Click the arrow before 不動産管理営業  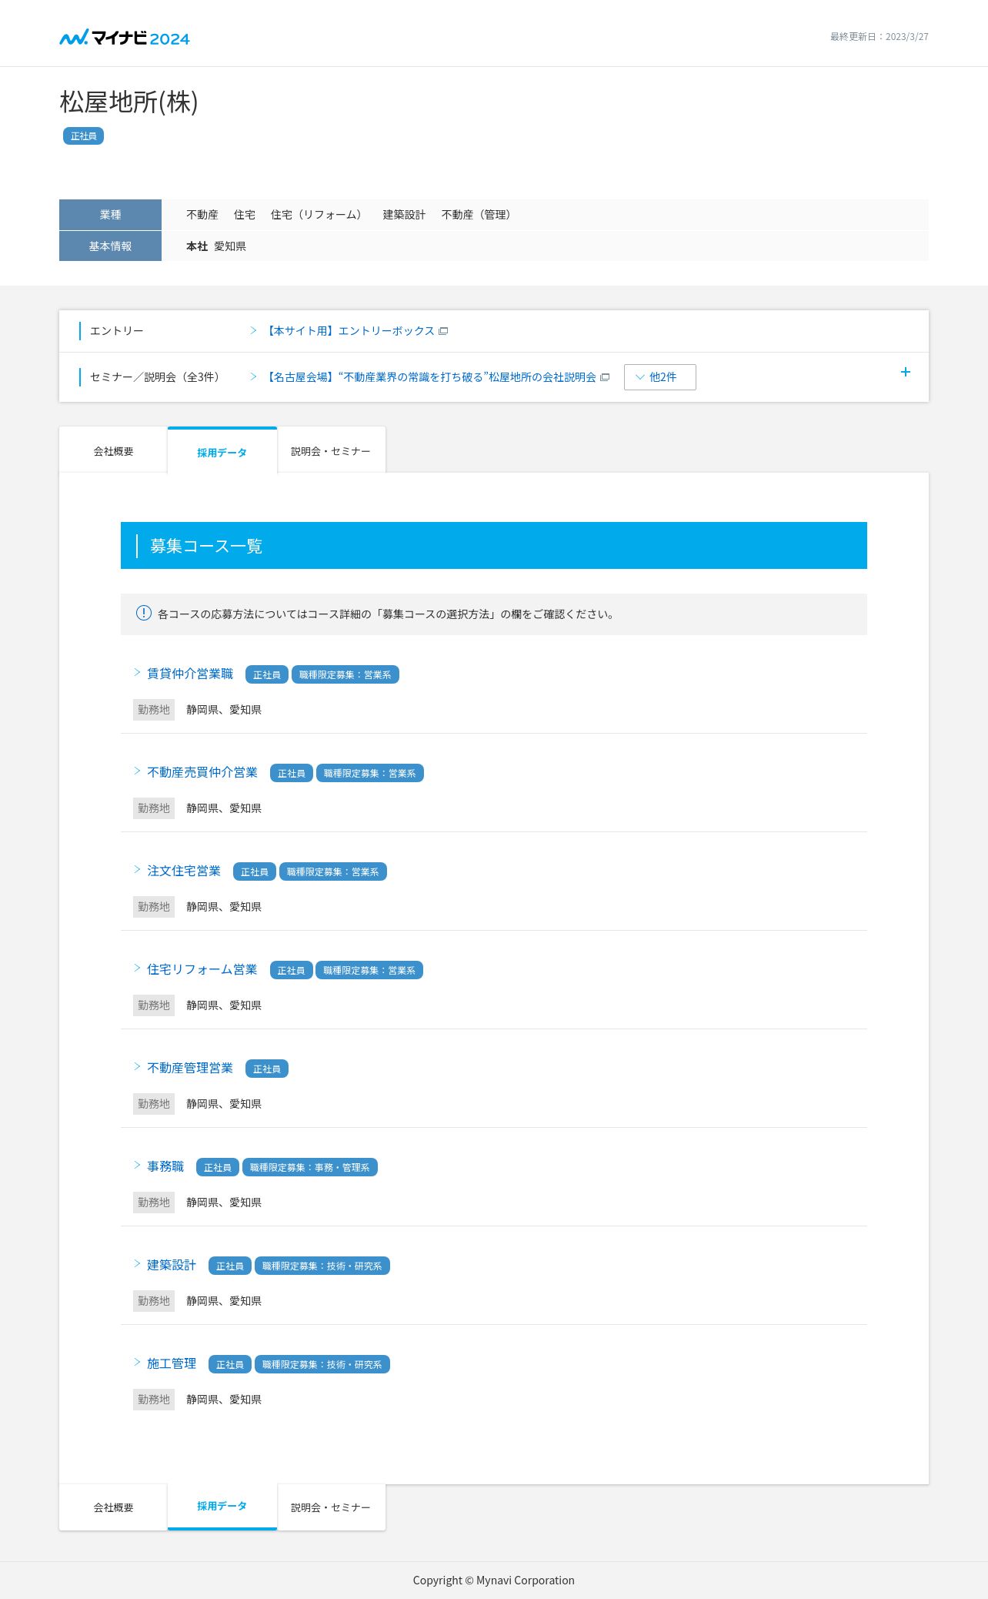[x=137, y=1067]
